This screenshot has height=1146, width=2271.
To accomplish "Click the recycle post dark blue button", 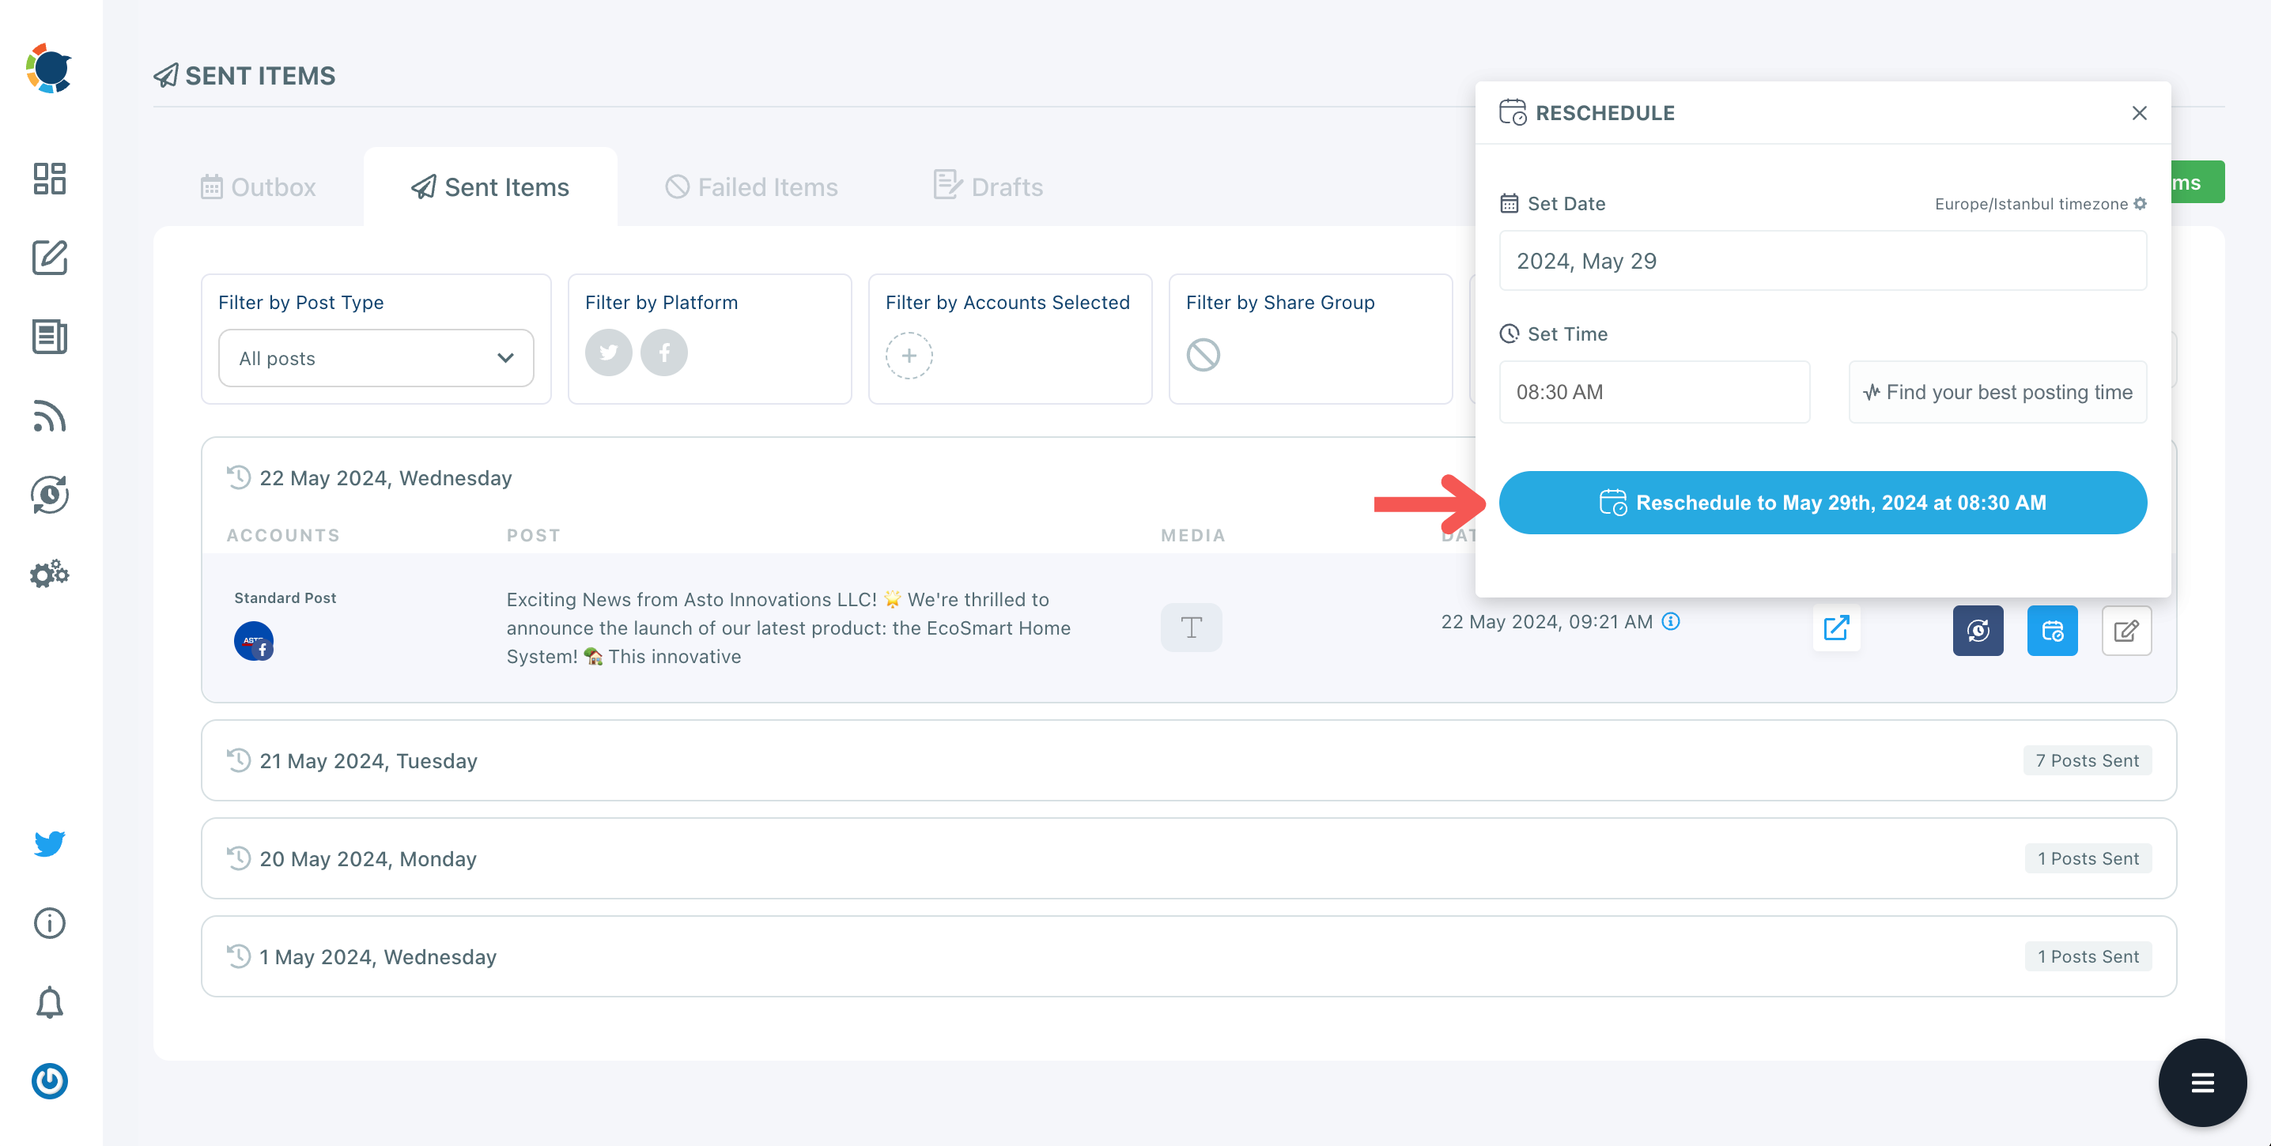I will tap(1978, 630).
